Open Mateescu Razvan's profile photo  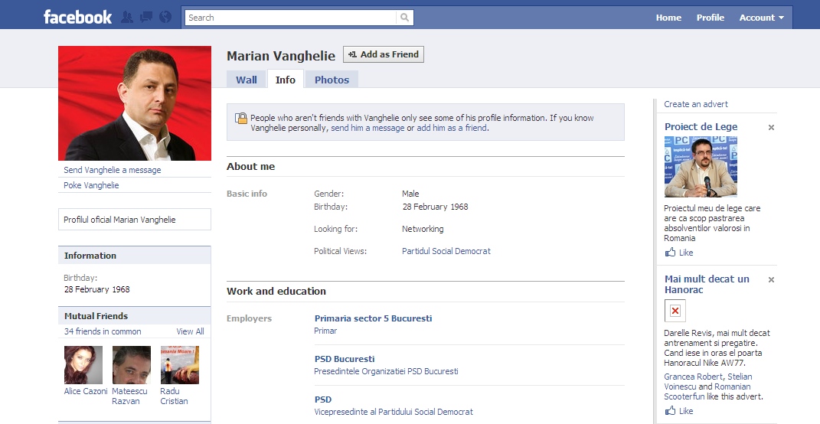(x=131, y=365)
